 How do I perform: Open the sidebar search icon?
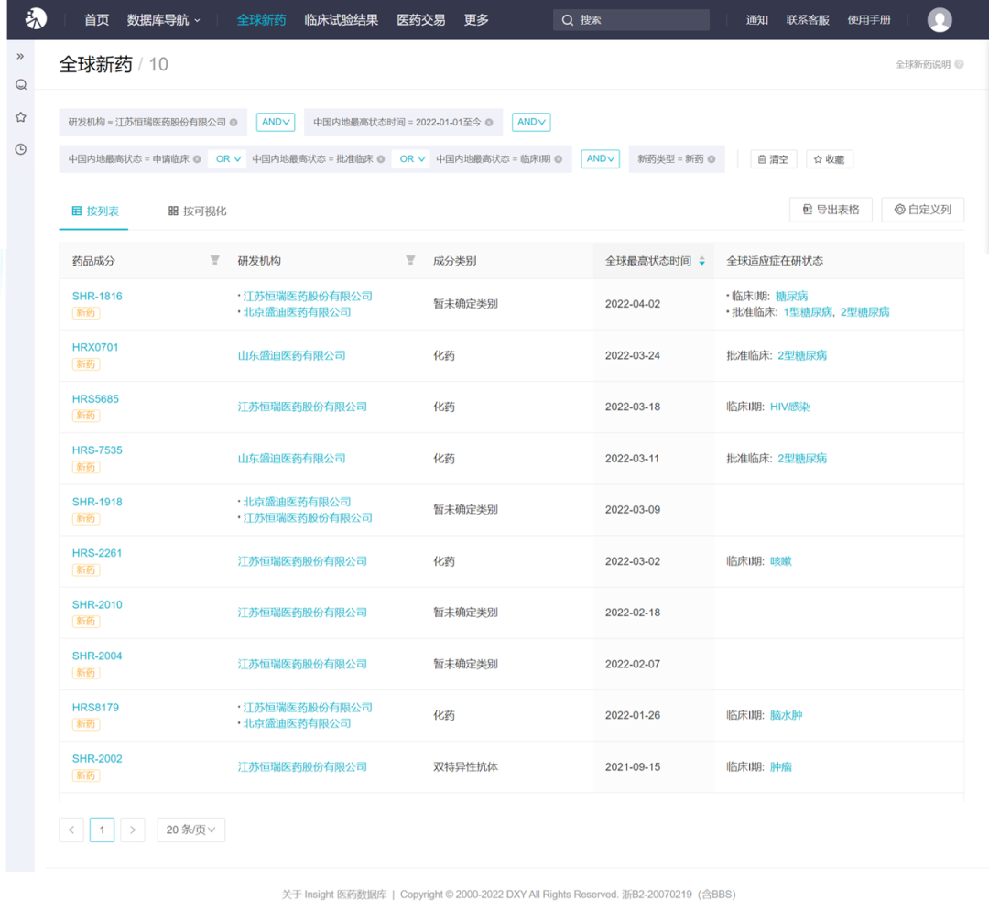21,84
